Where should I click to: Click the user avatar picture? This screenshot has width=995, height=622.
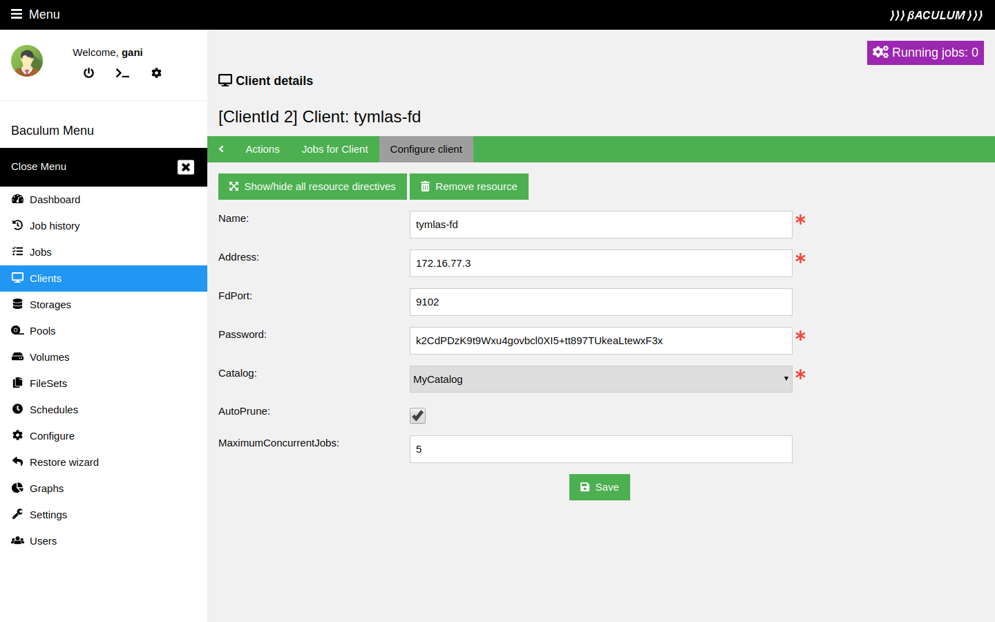click(x=27, y=61)
